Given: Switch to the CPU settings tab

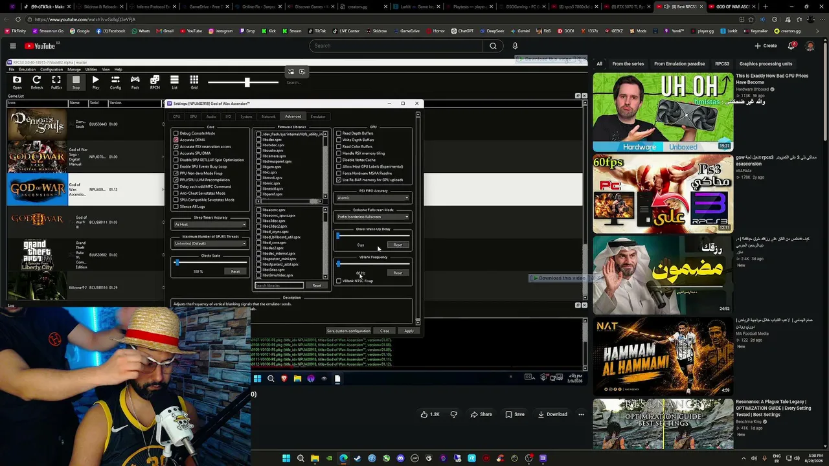Looking at the screenshot, I should pyautogui.click(x=176, y=116).
